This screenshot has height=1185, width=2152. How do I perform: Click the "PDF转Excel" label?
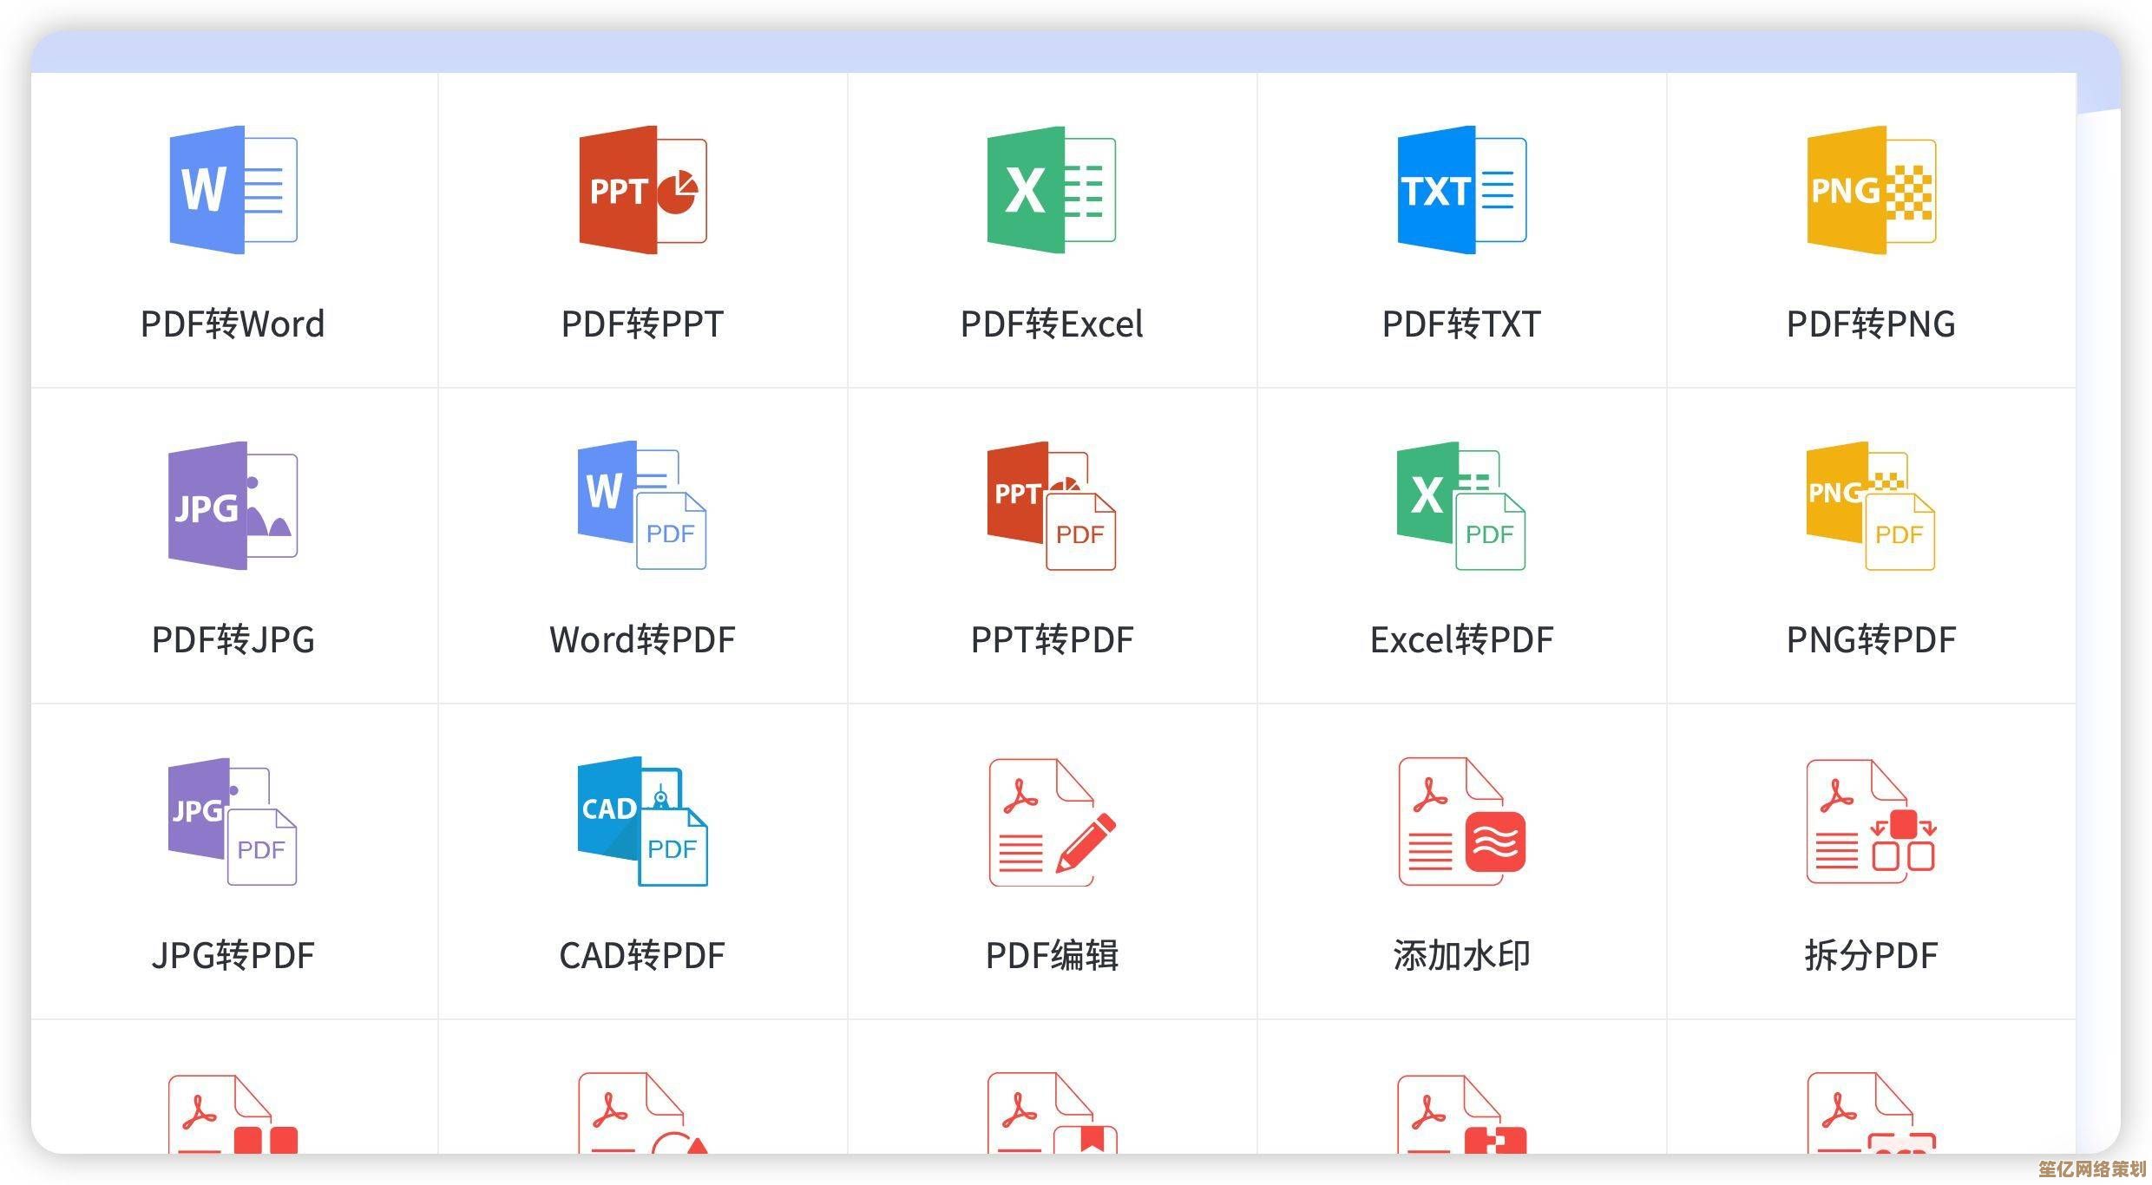[x=1052, y=324]
